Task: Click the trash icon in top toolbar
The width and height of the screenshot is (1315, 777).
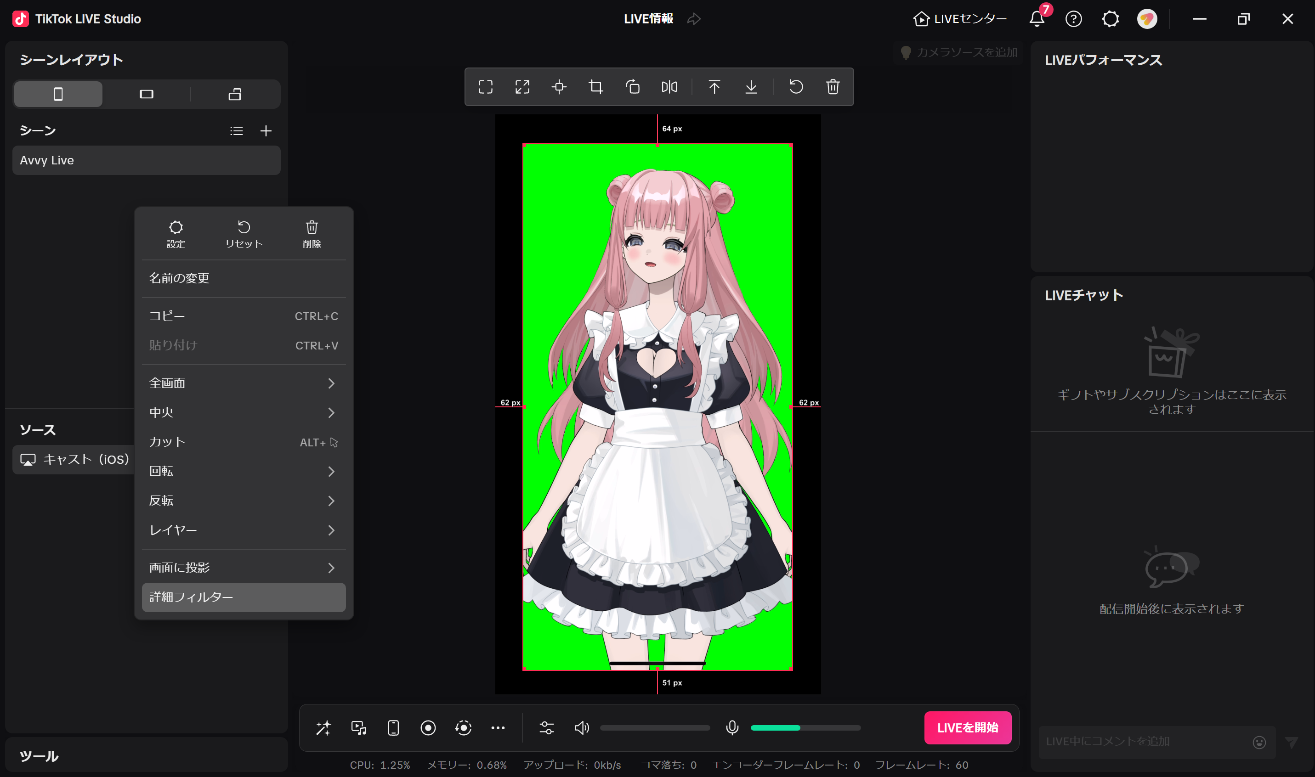Action: 833,87
